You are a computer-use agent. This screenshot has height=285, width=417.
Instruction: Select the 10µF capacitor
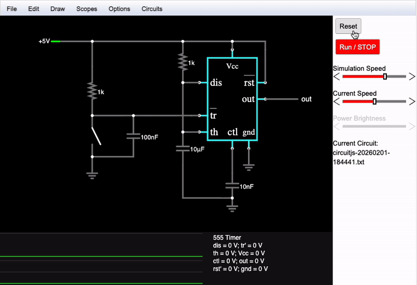click(x=182, y=148)
